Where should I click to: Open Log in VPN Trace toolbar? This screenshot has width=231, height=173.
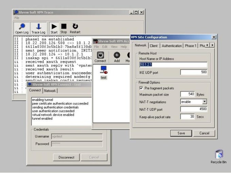[22, 28]
